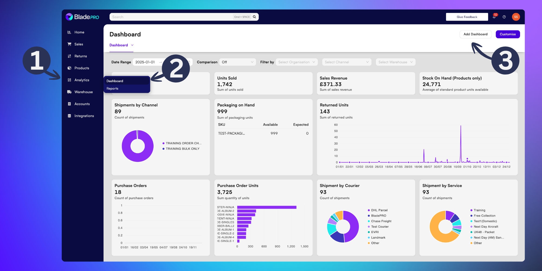Open the Select Warehouse dropdown
Screen dimensions: 542x271
click(x=395, y=62)
